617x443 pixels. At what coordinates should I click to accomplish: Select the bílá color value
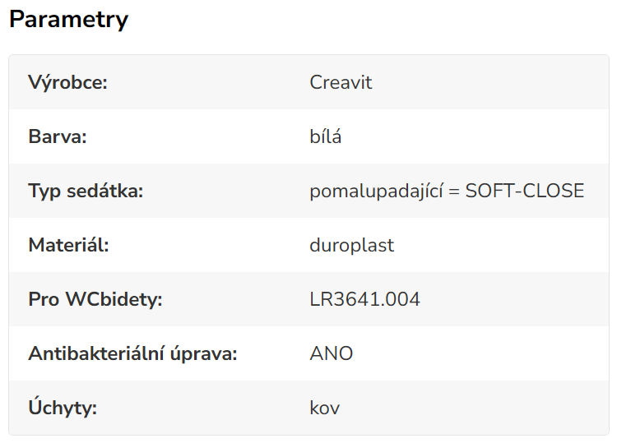[326, 136]
